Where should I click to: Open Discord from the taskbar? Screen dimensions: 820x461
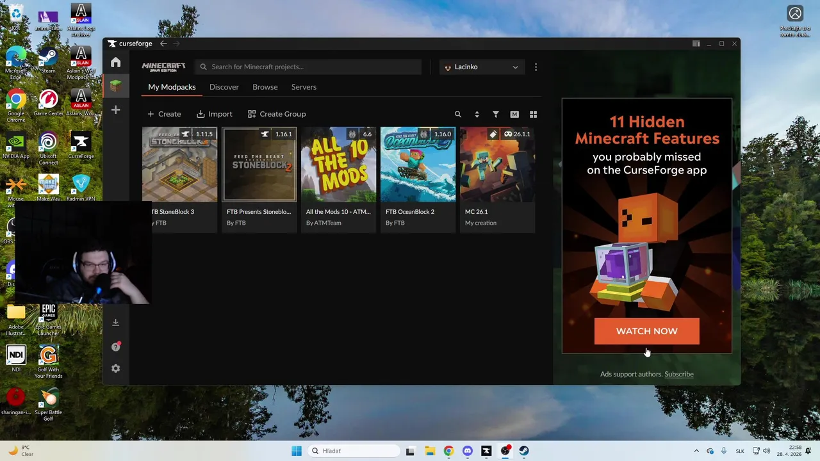[467, 451]
